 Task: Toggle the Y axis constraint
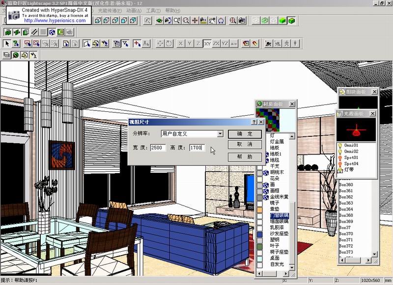point(190,44)
